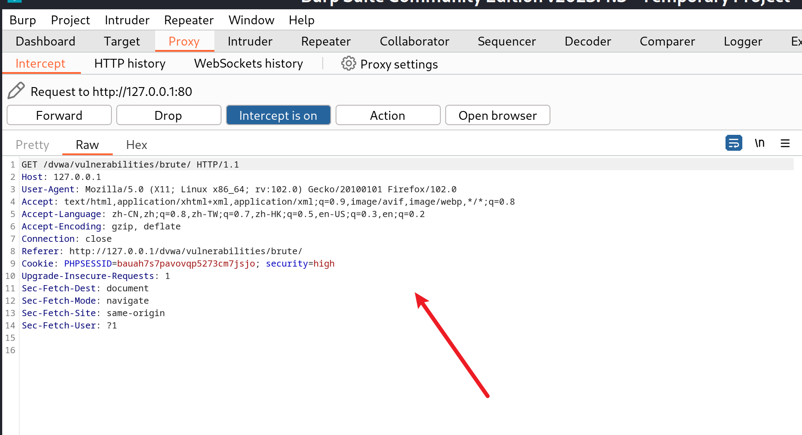Forward the intercepted request
Screen dimensions: 802x435
click(x=59, y=115)
